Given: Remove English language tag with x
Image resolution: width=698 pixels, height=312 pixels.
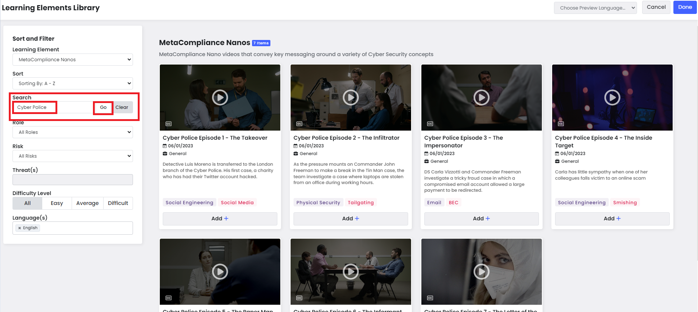Looking at the screenshot, I should click(19, 228).
